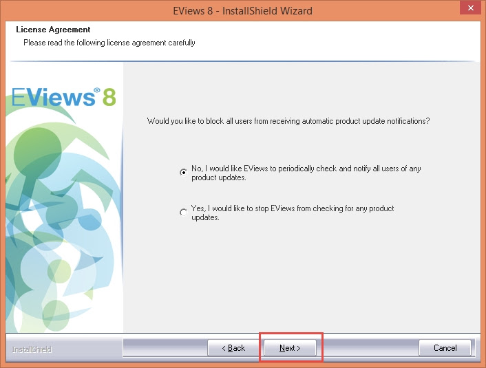Select the 'No, periodically check' updates radio button

(x=184, y=172)
